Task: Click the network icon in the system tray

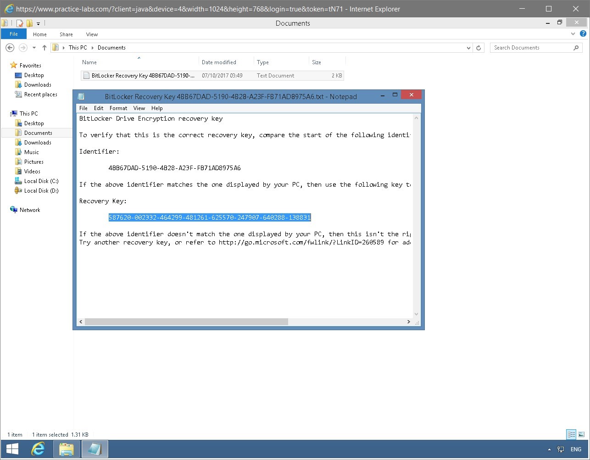Action: pyautogui.click(x=560, y=449)
